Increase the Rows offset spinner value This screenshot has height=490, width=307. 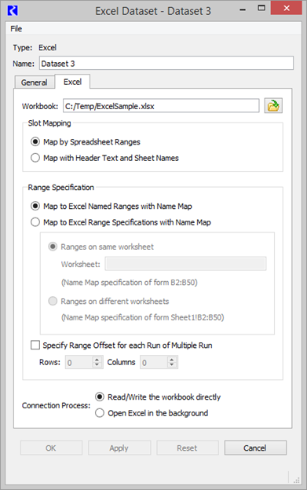coord(97,360)
